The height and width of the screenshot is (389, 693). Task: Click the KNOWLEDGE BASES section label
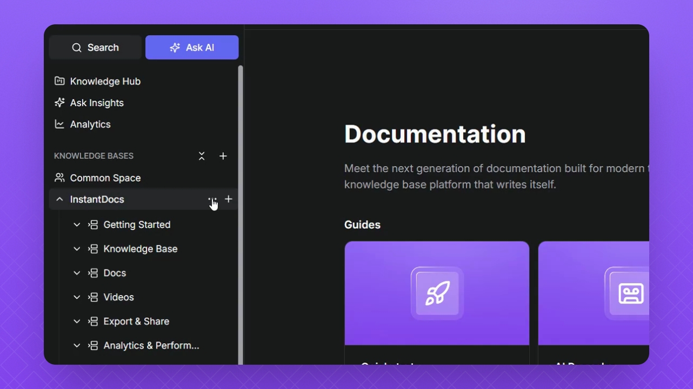point(94,156)
